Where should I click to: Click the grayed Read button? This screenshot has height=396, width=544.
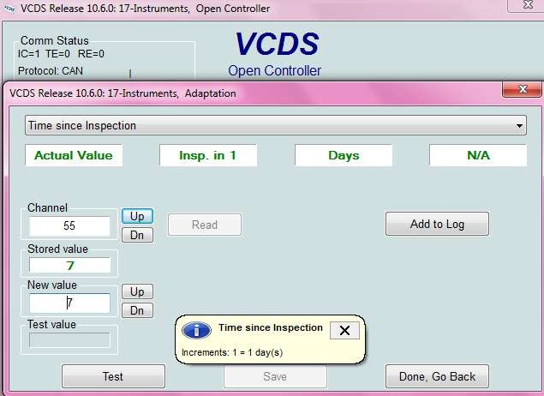click(x=205, y=225)
